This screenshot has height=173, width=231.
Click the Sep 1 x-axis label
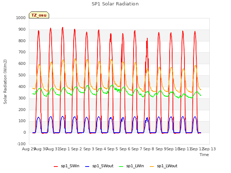tap(65, 149)
